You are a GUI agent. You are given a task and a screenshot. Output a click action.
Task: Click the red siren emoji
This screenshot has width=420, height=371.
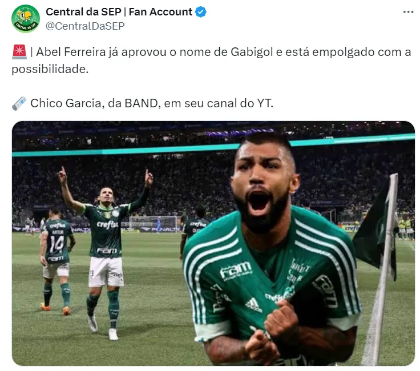(x=19, y=52)
